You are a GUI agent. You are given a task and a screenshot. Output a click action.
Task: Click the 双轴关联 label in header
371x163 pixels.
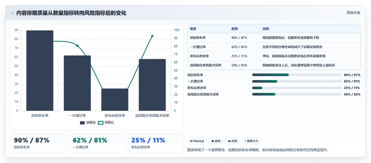coord(353,13)
